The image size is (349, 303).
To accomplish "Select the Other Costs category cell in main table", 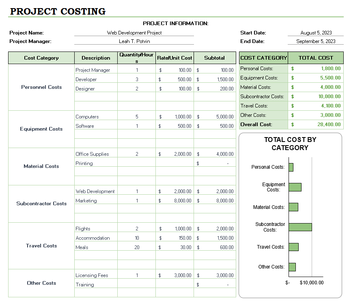I will [41, 283].
